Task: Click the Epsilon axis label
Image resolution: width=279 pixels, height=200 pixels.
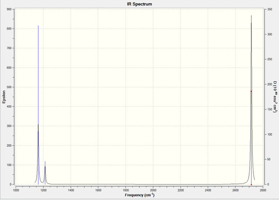Action: pos(4,97)
